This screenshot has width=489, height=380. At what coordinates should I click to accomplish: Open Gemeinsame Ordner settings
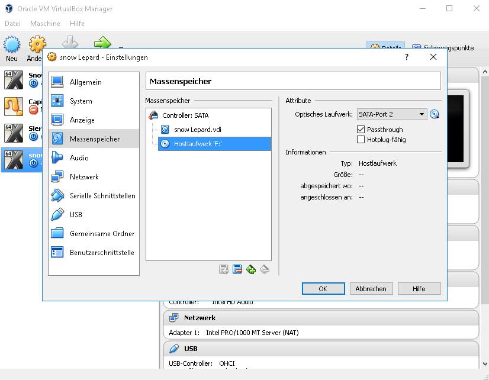tap(94, 233)
